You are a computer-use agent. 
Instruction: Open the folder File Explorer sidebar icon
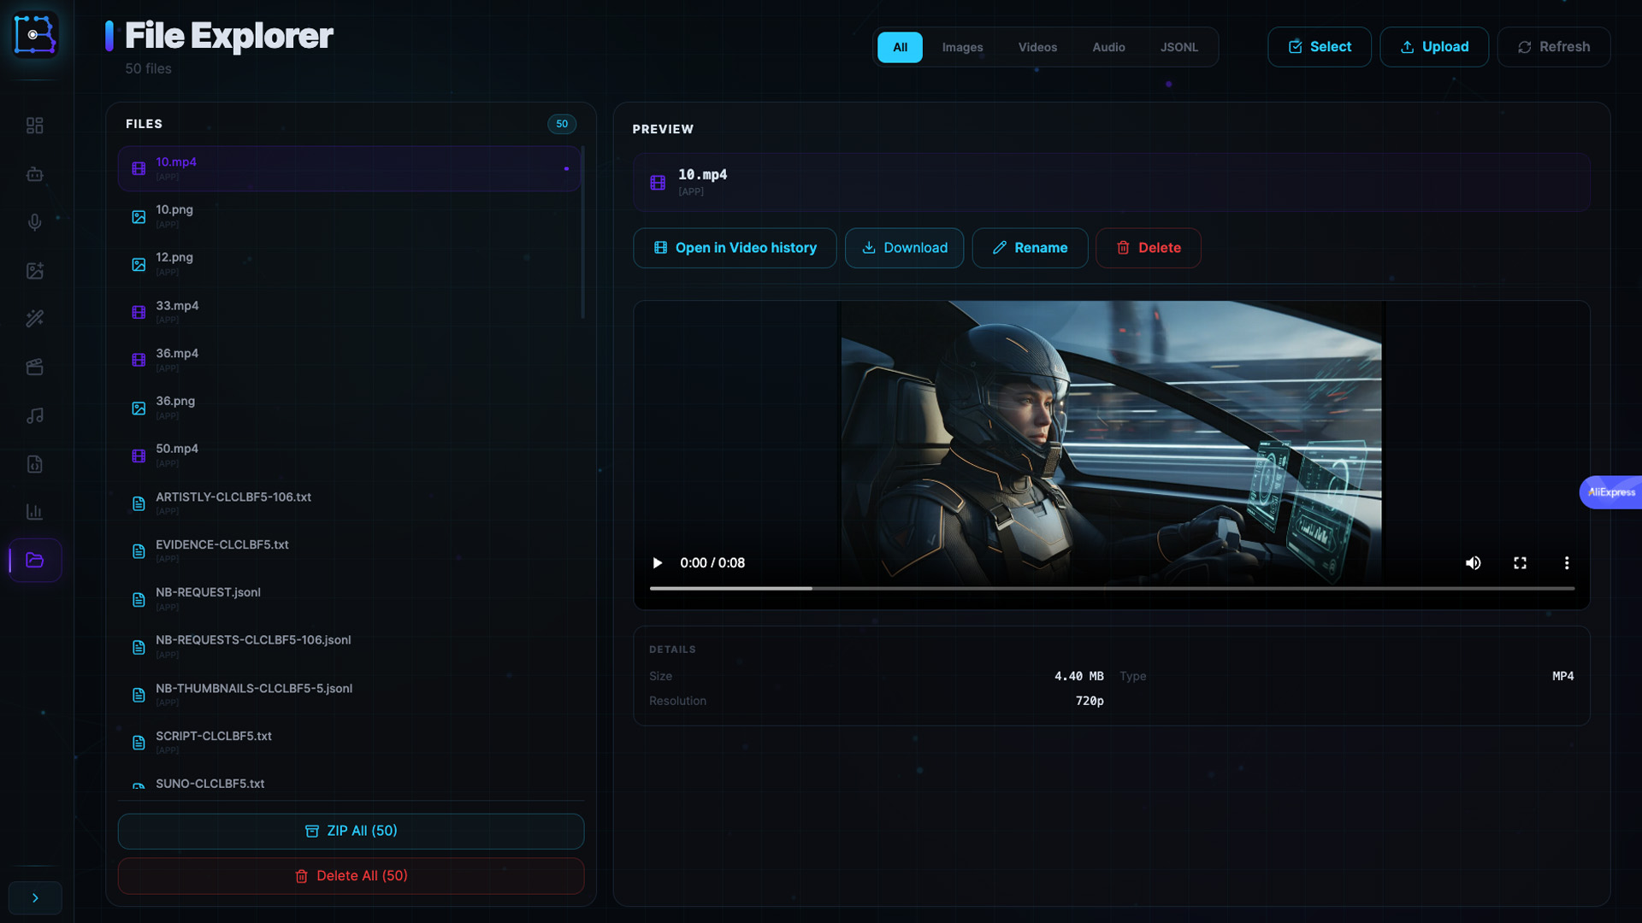pos(35,561)
